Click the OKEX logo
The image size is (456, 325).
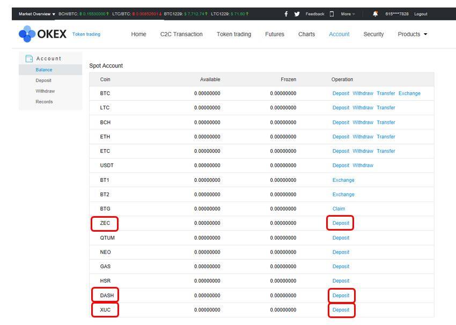(x=42, y=34)
